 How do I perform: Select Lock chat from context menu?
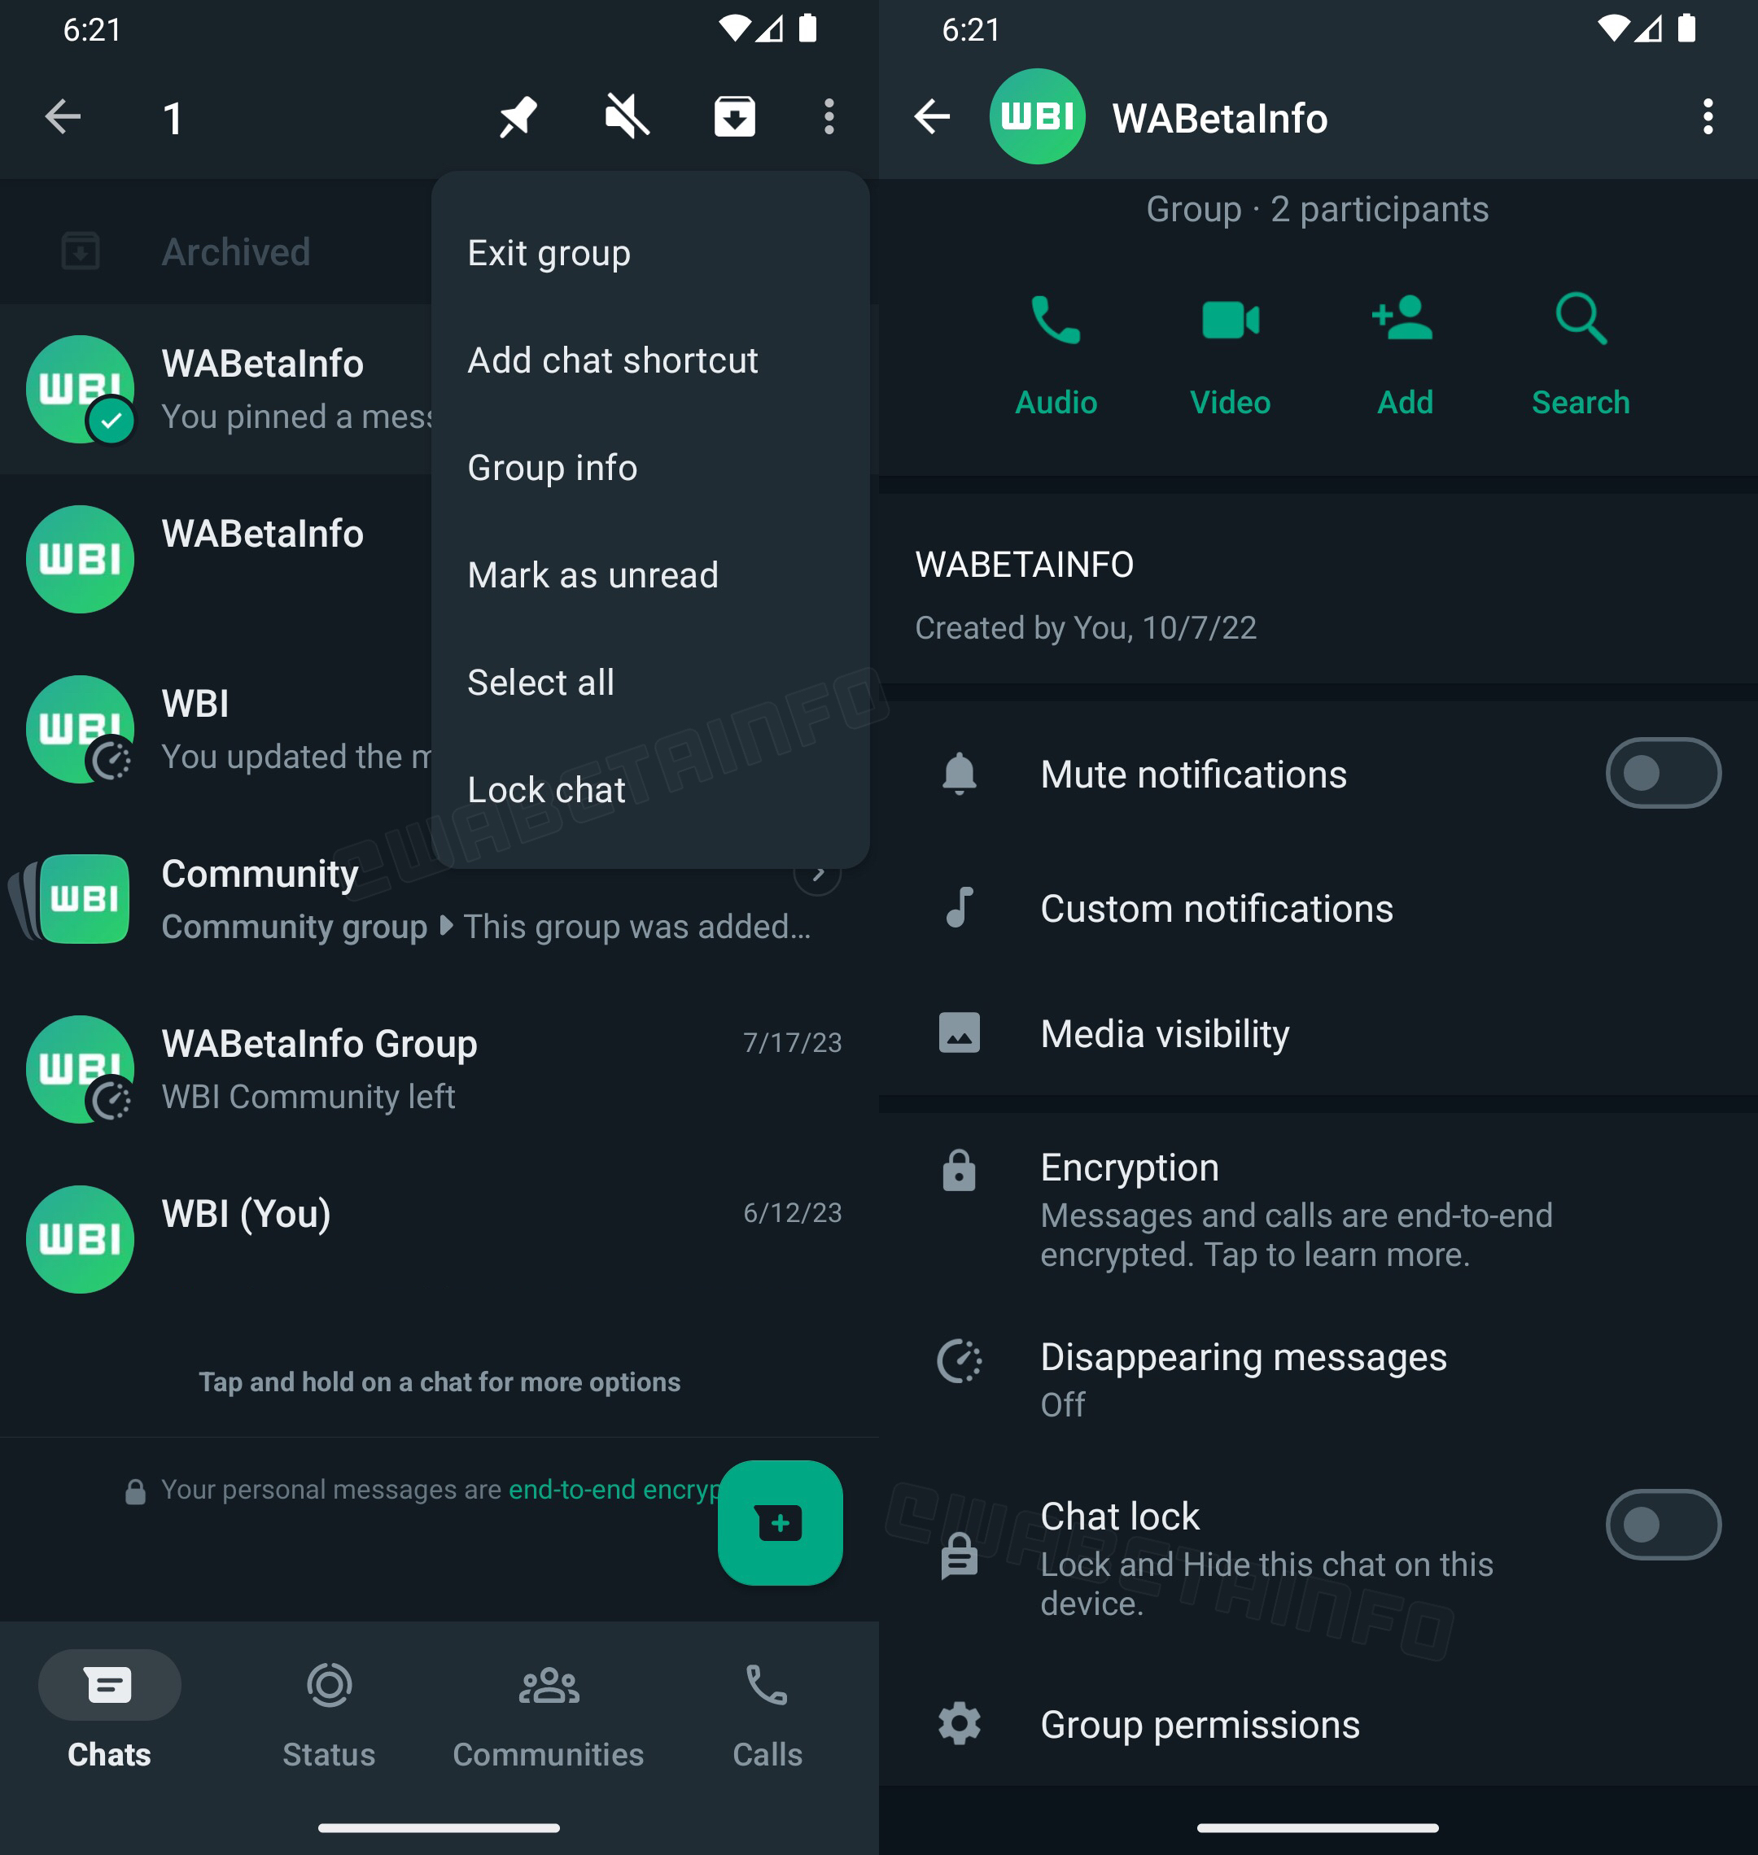(x=547, y=788)
